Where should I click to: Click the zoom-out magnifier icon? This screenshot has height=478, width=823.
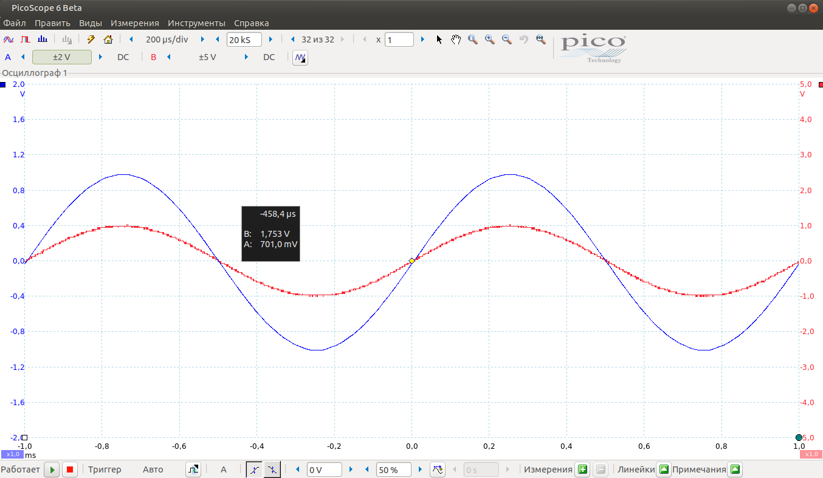pyautogui.click(x=506, y=39)
